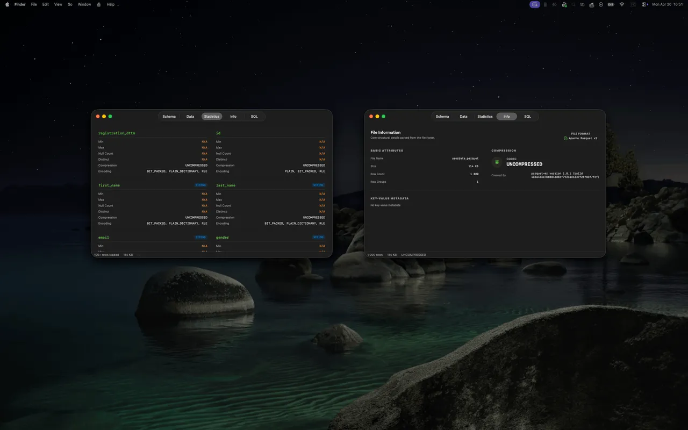Open the SQL tab in the Info window
Screen dimensions: 688x430
[x=528, y=117]
